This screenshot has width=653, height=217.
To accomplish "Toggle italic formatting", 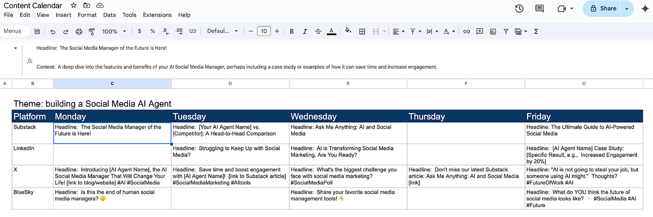I will point(305,31).
